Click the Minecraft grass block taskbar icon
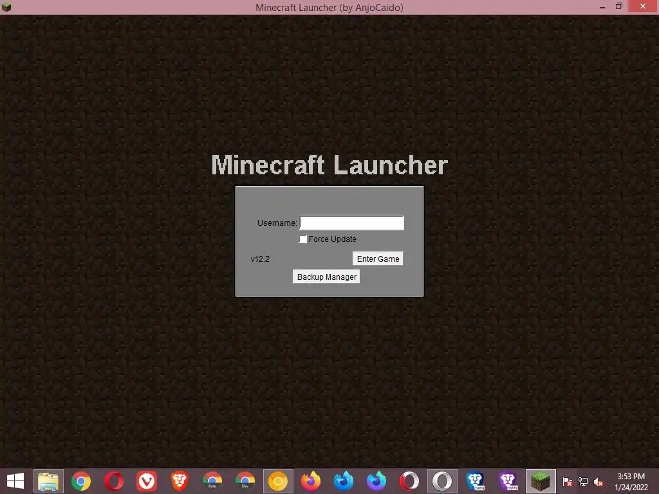 pos(541,481)
